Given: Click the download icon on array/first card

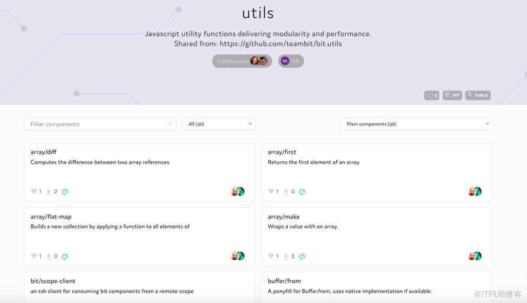Looking at the screenshot, I should (285, 192).
